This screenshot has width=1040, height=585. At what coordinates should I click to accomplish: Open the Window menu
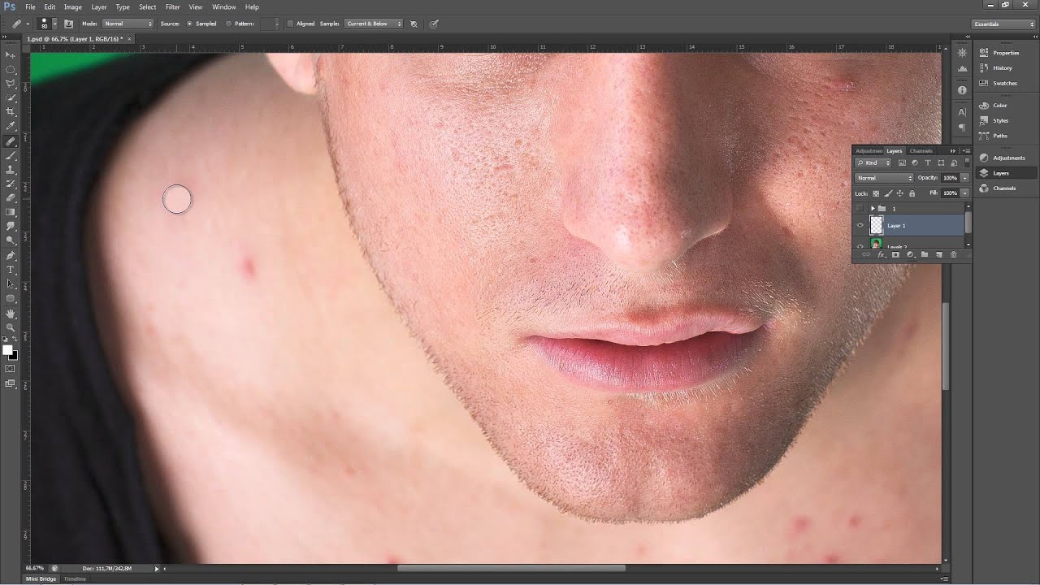[x=224, y=6]
